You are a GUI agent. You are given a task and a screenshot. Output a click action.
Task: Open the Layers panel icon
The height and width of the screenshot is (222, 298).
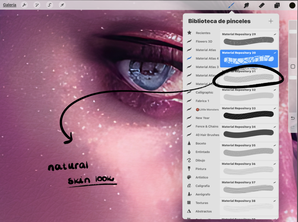pos(277,5)
